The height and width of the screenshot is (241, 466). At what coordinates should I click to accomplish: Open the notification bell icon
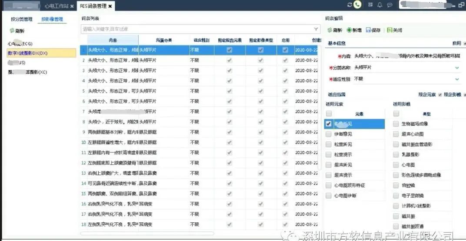coord(379,5)
